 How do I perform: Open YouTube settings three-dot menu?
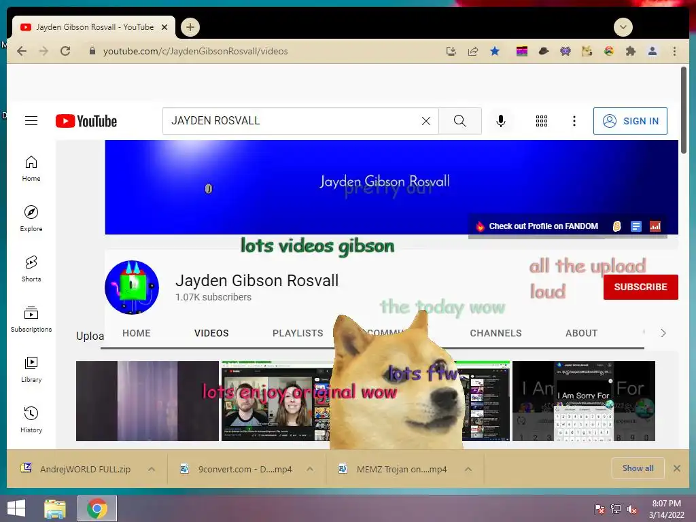[574, 121]
